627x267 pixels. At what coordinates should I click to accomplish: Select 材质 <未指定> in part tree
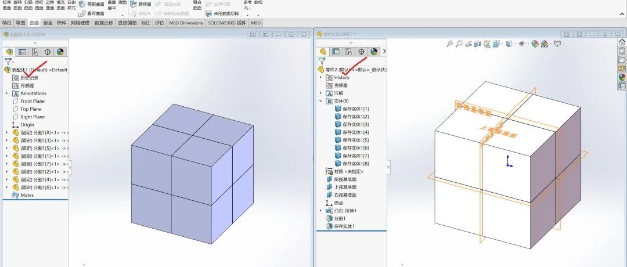tap(345, 171)
